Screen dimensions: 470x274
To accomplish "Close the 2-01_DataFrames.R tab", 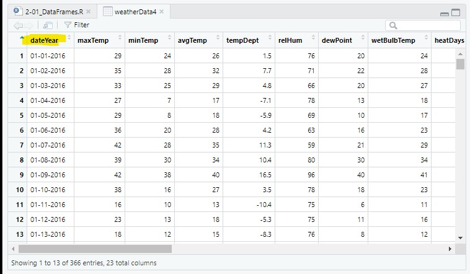I will tap(89, 12).
